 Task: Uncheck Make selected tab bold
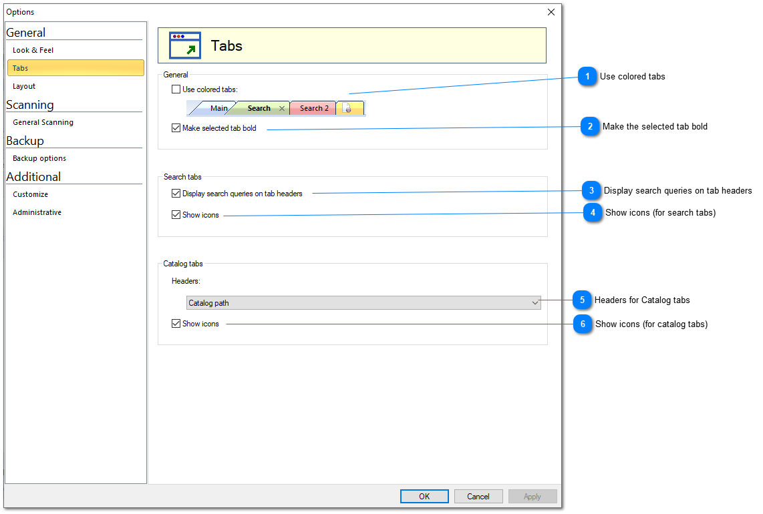(176, 128)
